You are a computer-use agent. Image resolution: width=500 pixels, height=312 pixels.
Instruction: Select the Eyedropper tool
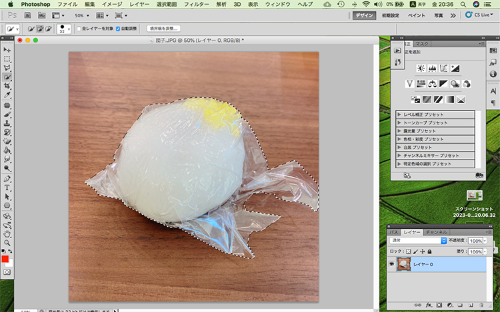tap(7, 94)
